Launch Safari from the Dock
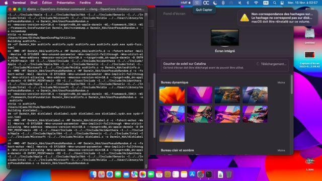The width and height of the screenshot is (322, 181). click(110, 174)
